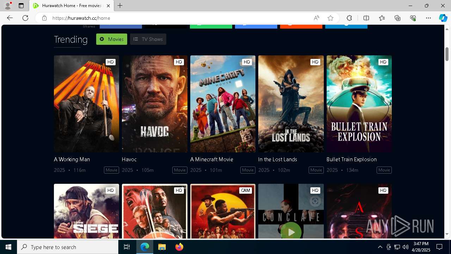
Task: Click the A Minecraft Movie title link
Action: [212, 159]
